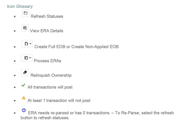The width and height of the screenshot is (180, 124).
Task: Click the bullet point beside Refresh Statuses
Action: tap(15, 16)
